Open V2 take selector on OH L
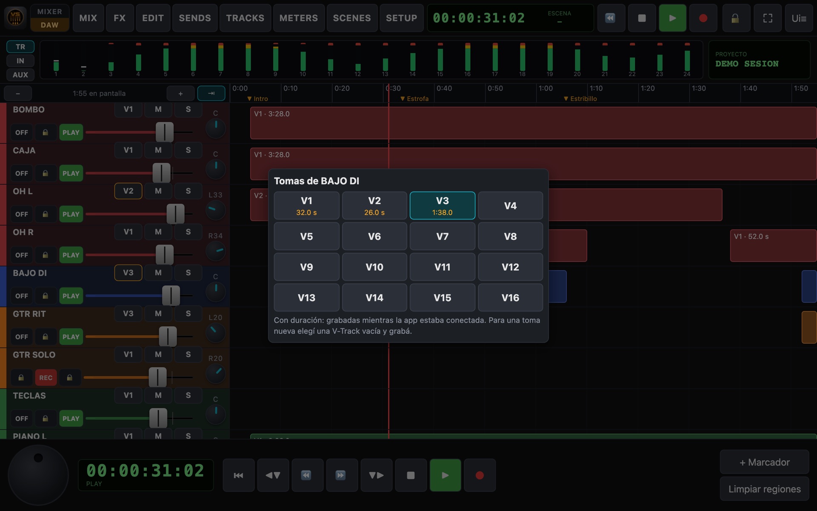 coord(128,191)
